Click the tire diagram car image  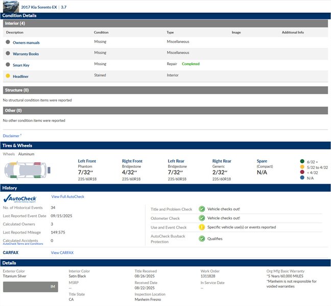(x=25, y=170)
